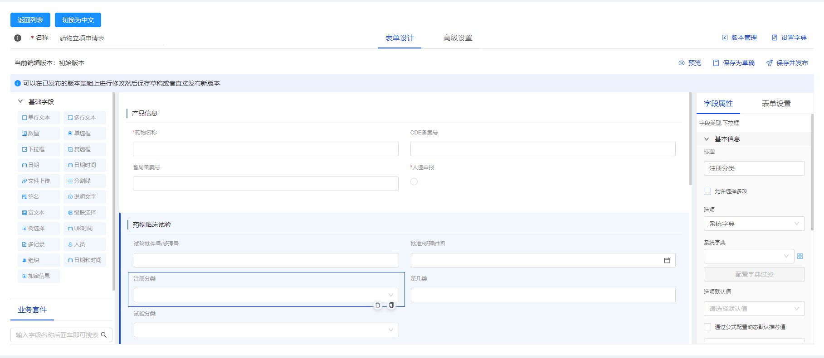Edit the 名称 input 药物立项申请表
The height and width of the screenshot is (358, 824).
(109, 38)
